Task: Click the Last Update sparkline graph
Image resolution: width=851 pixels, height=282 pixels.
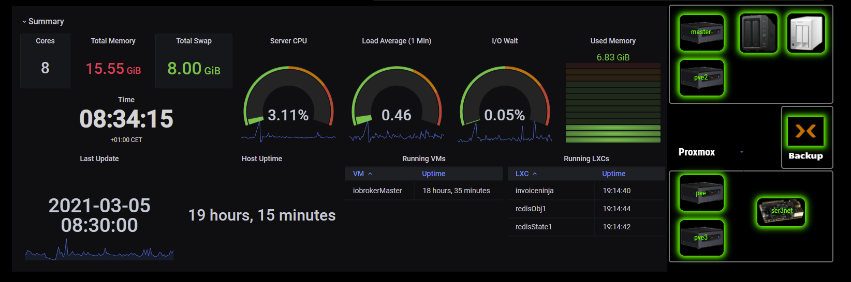Action: 99,249
